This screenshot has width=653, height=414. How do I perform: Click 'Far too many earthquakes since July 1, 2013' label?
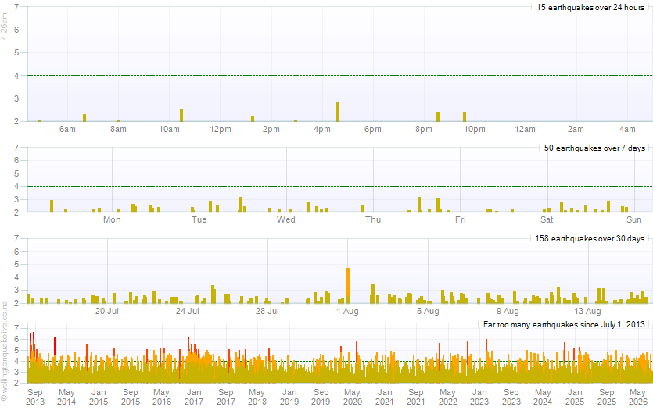564,324
